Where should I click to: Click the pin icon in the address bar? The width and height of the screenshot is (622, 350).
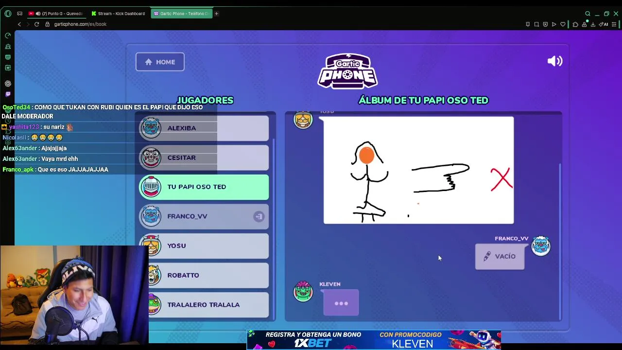tap(528, 24)
